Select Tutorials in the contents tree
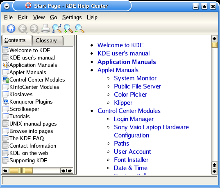220x188 pixels. 20,116
